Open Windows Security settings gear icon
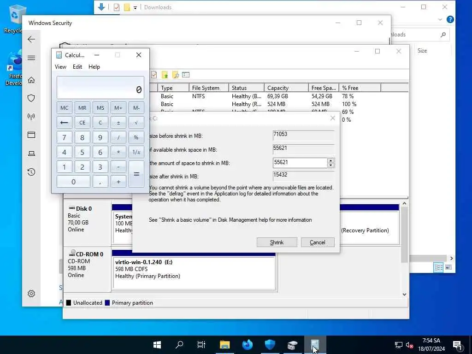 [x=31, y=294]
